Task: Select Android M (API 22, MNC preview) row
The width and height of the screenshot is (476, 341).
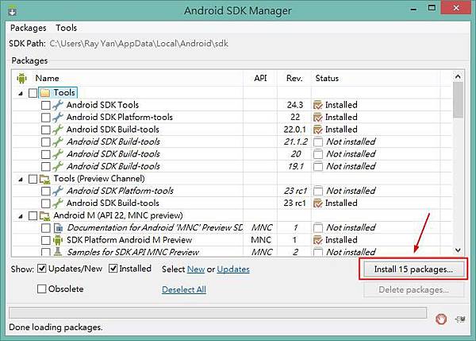Action: click(x=232, y=215)
